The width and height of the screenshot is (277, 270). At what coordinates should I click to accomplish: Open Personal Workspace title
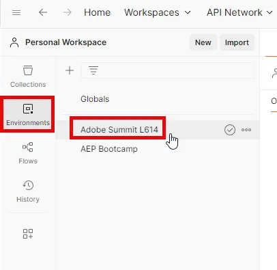(x=65, y=42)
